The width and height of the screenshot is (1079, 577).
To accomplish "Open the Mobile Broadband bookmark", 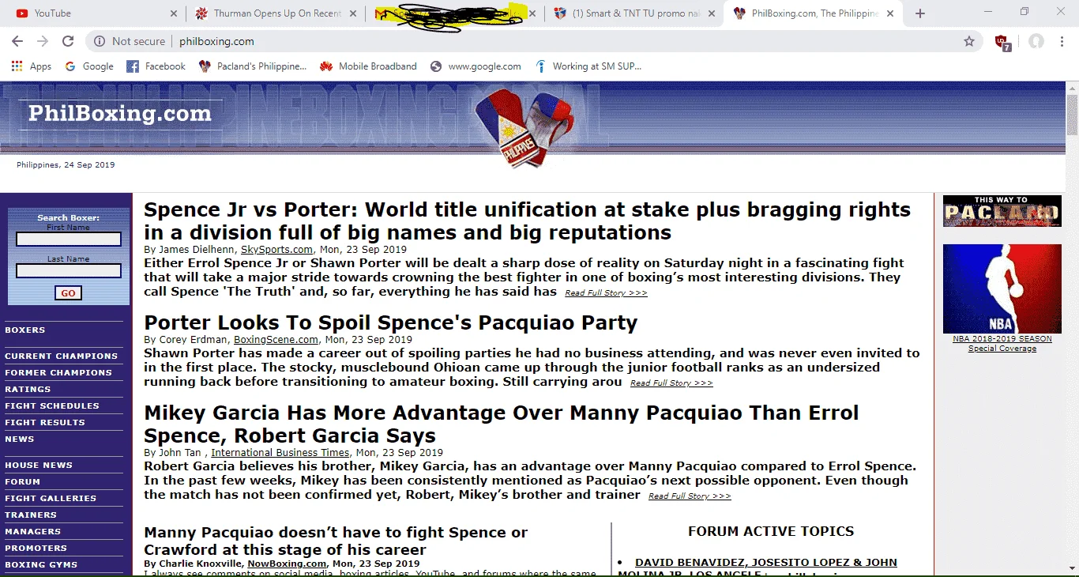I will (368, 66).
